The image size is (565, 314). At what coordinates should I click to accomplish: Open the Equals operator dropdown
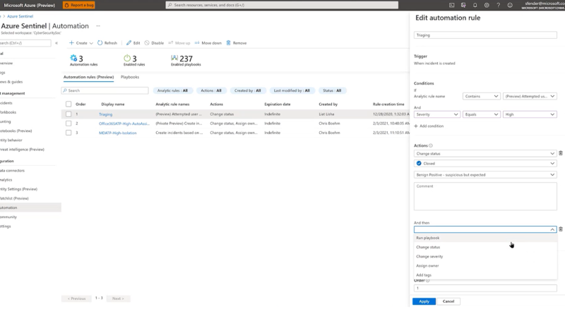[481, 114]
